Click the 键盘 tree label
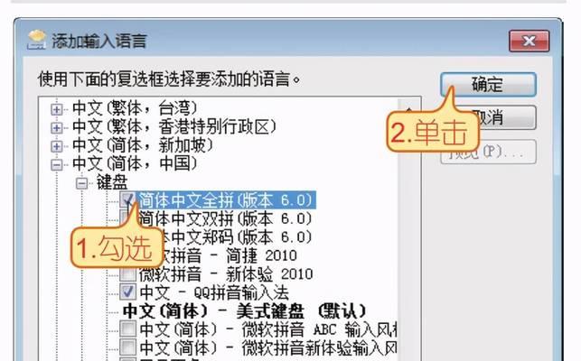This screenshot has height=361, width=581. coord(112,182)
